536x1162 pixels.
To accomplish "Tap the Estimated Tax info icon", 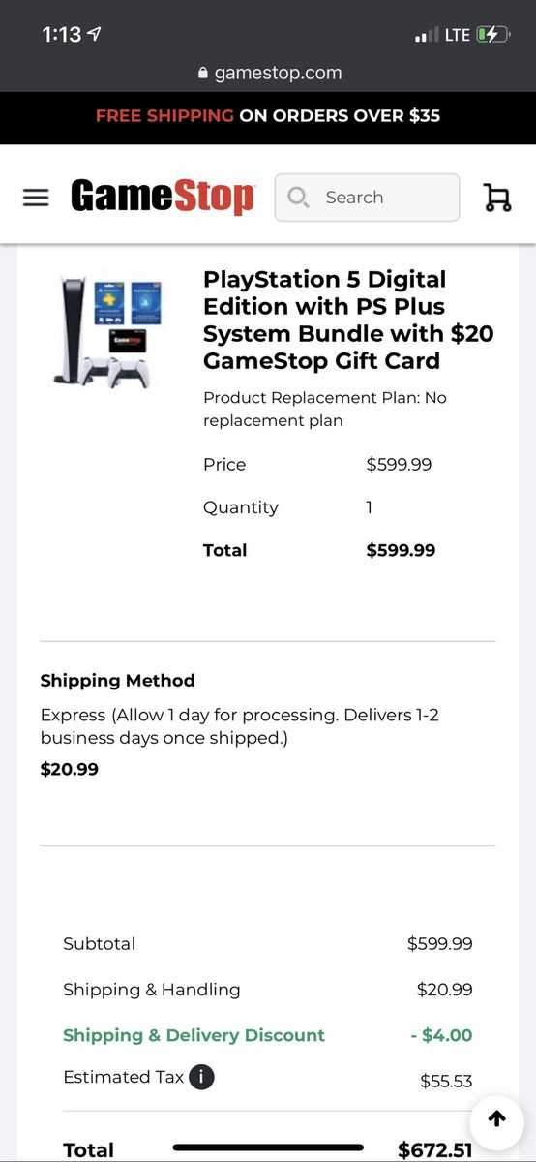I will click(201, 1077).
